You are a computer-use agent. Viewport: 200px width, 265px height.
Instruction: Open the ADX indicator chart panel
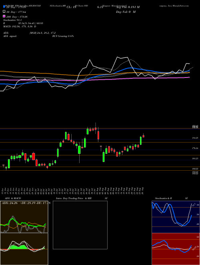click(x=24, y=217)
